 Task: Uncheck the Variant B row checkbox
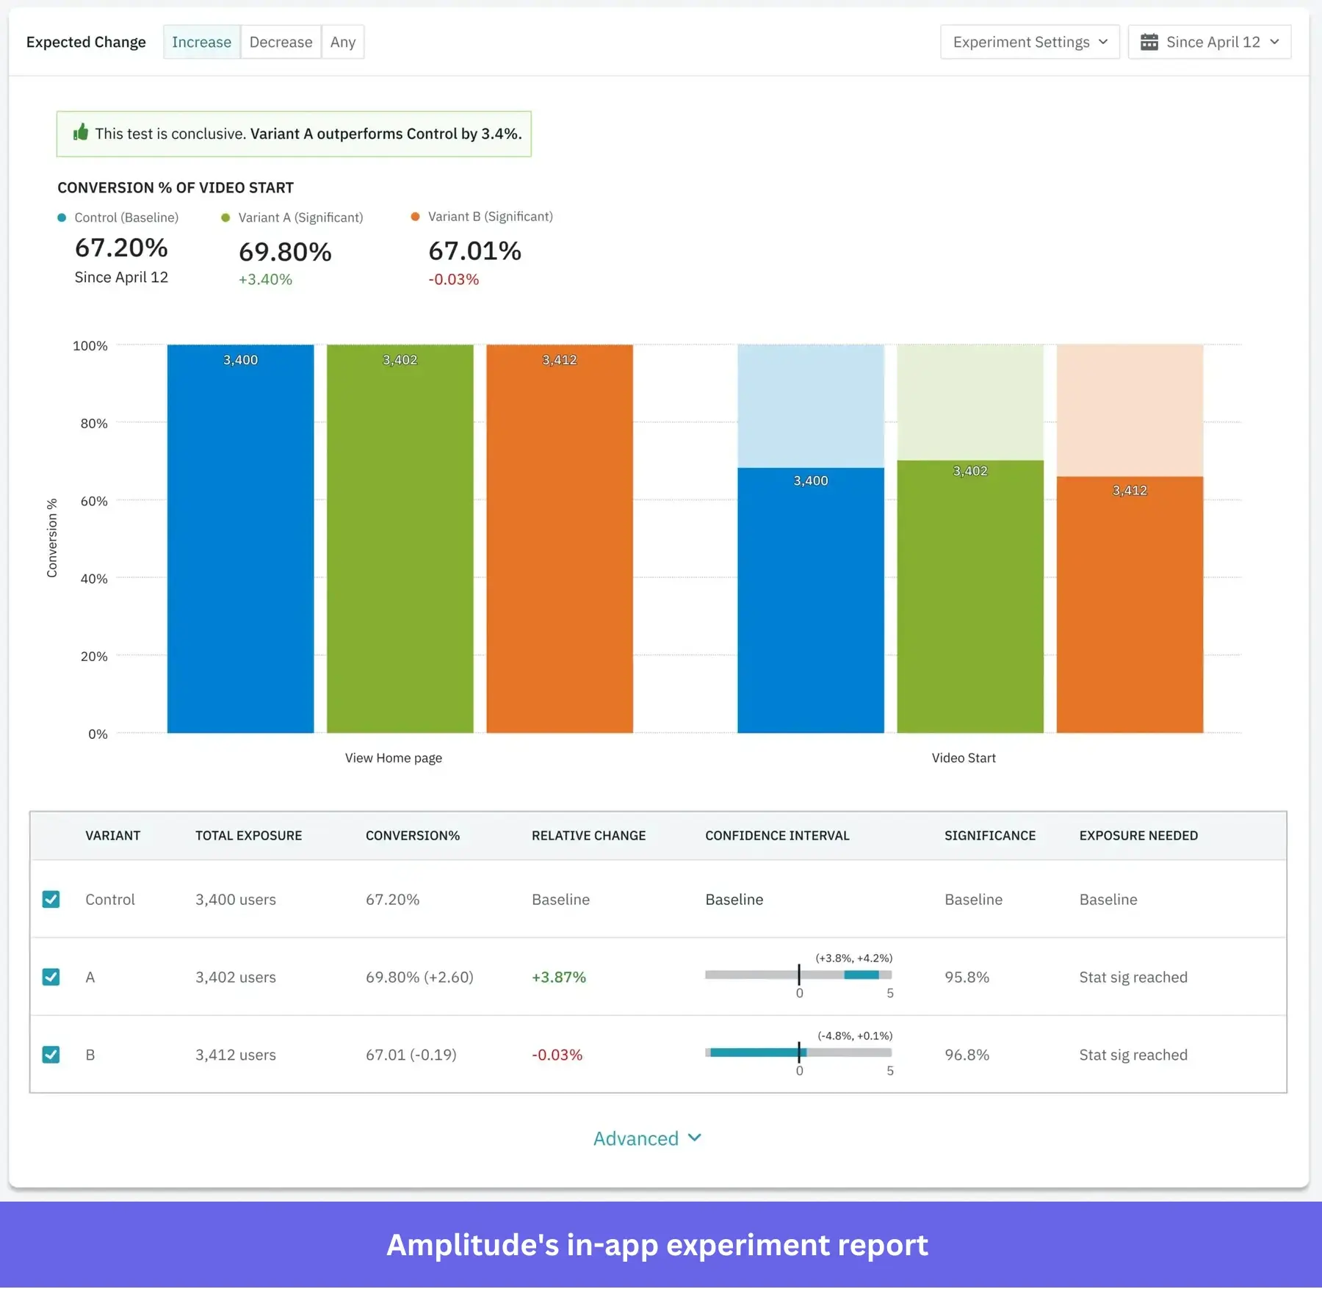51,1055
